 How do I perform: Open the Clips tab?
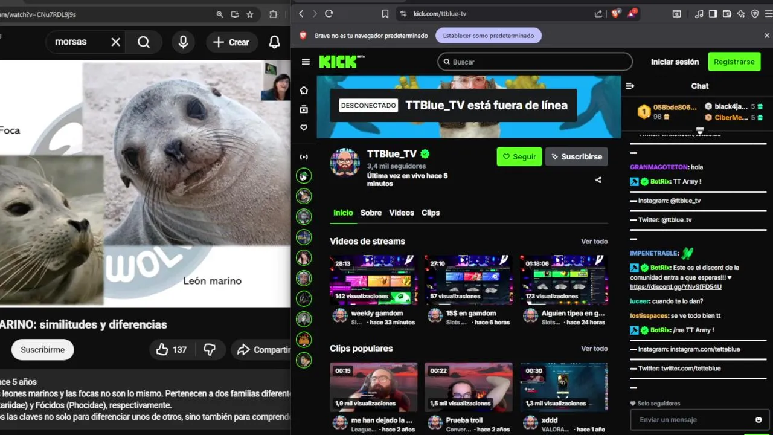431,213
